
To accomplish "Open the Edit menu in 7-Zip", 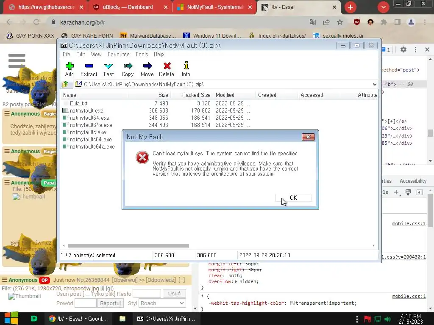I will pyautogui.click(x=81, y=55).
